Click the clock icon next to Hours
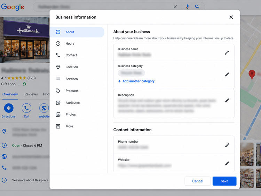The width and height of the screenshot is (261, 196). [x=58, y=44]
